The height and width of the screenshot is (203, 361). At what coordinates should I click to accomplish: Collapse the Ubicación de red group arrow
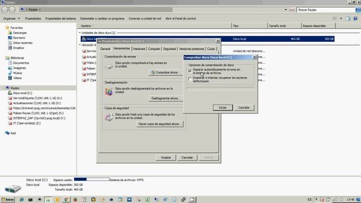80,45
